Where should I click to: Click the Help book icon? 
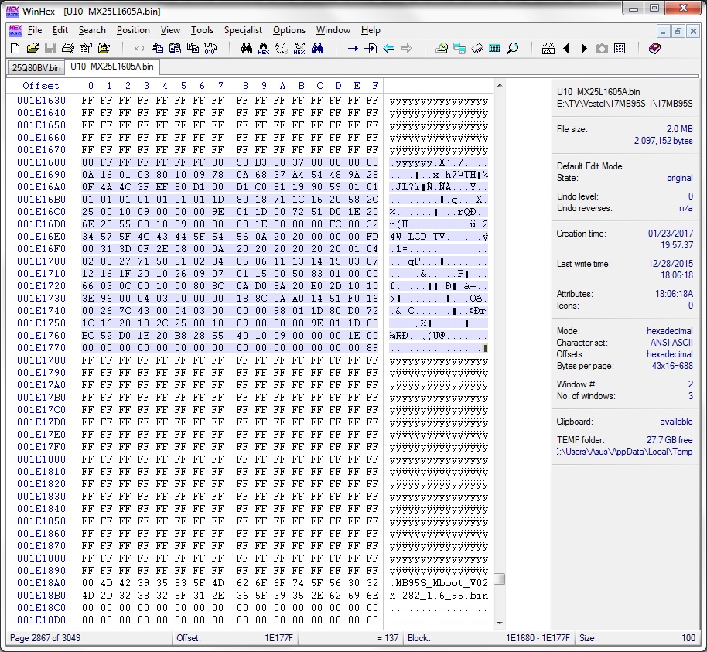coord(655,48)
